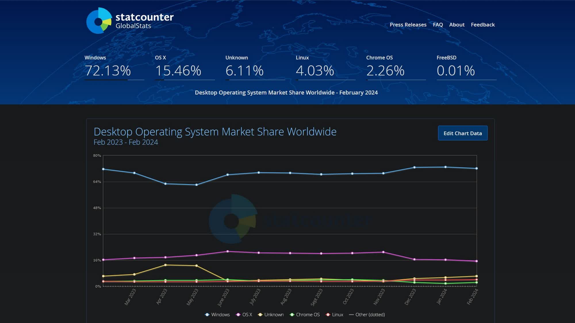Screen dimensions: 575x323
Task: Click the Chrome OS data point for Jan 2024
Action: (x=446, y=283)
